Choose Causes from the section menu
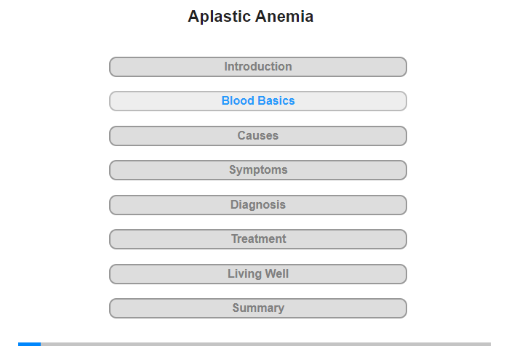 click(257, 136)
